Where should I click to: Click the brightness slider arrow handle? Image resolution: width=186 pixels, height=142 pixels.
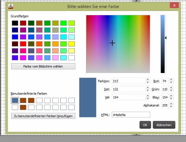166,38
